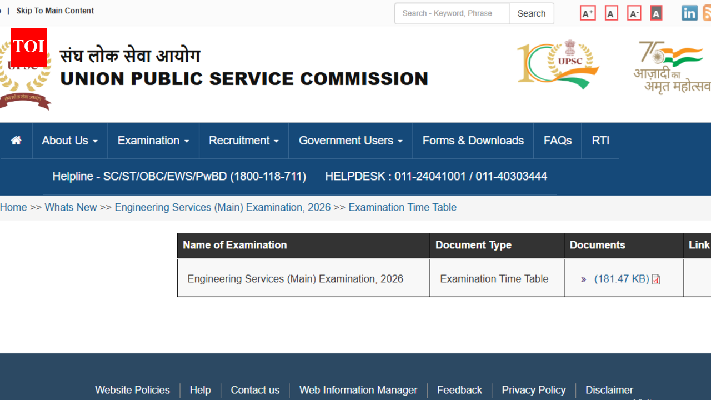Open the LinkedIn icon
The width and height of the screenshot is (711, 400).
689,13
